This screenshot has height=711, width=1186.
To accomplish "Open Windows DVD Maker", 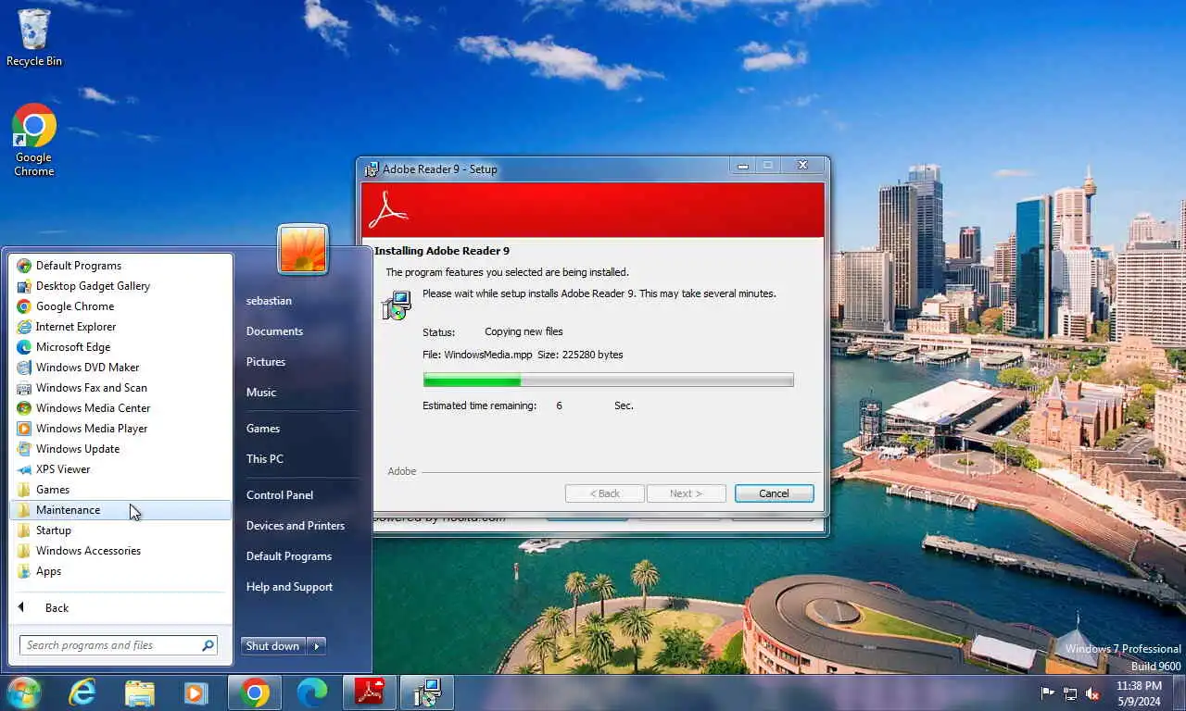I will 120,368.
